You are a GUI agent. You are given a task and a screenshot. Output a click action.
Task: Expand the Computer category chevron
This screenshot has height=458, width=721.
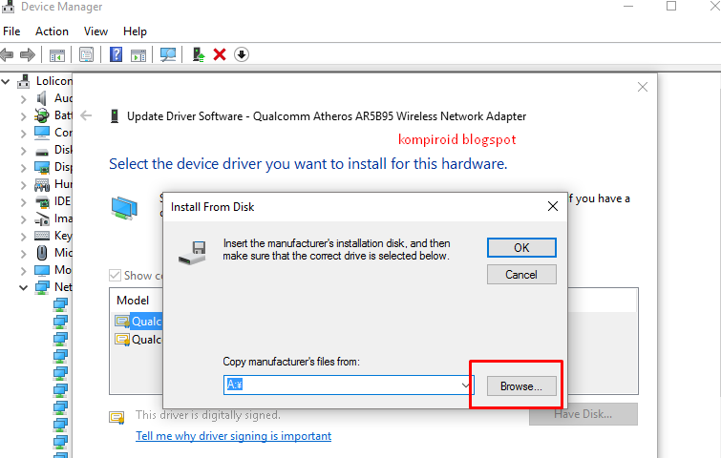click(x=24, y=134)
